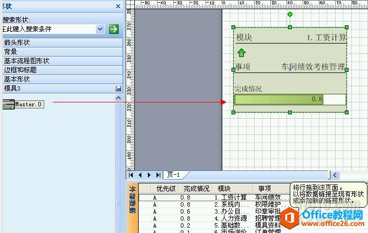
Task: Click the green up arrow in the shape
Action: (x=242, y=52)
